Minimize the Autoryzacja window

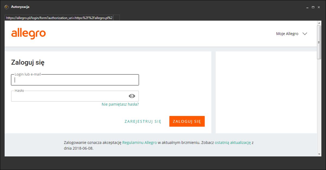point(307,7)
